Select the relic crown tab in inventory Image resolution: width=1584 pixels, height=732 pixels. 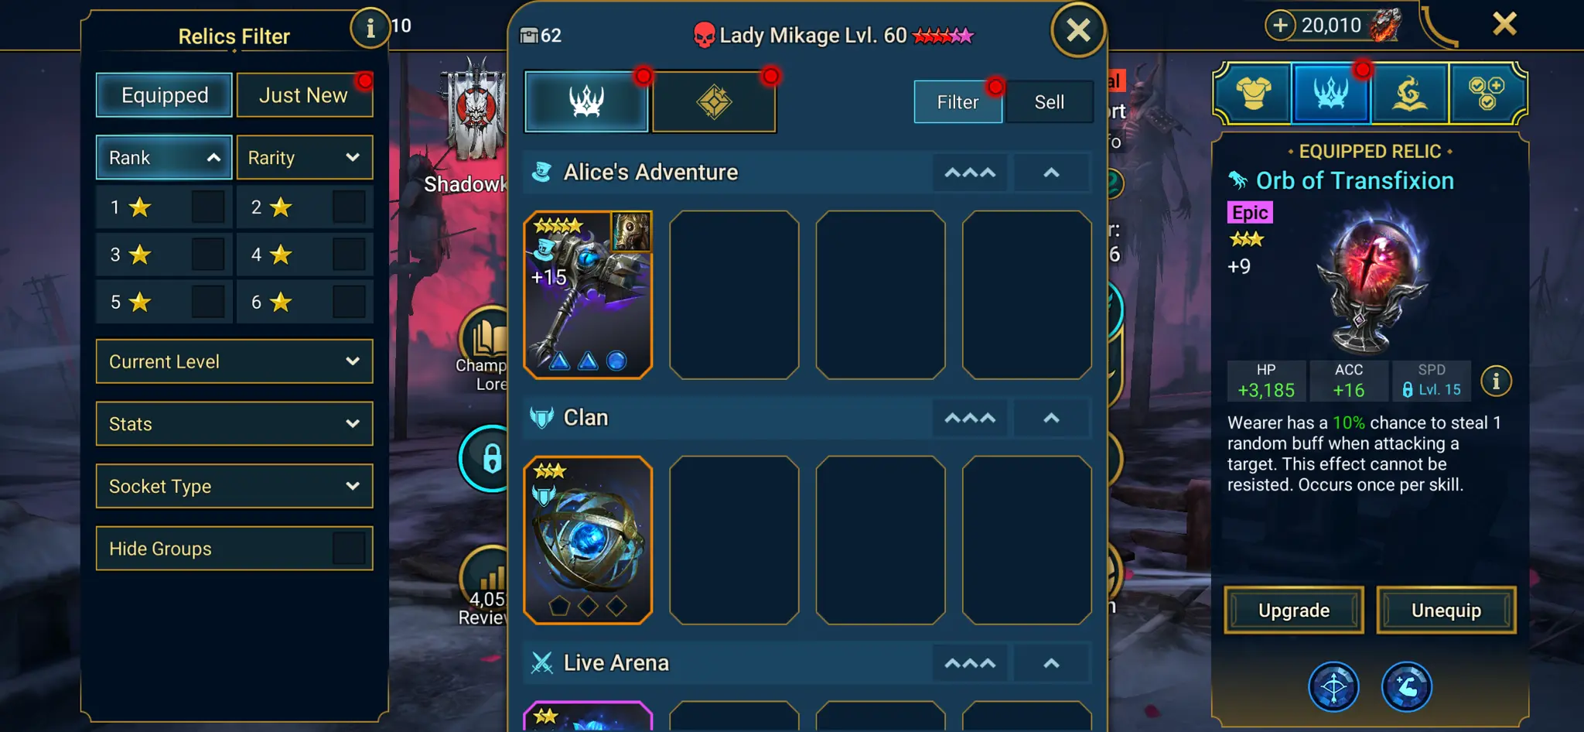pyautogui.click(x=586, y=101)
